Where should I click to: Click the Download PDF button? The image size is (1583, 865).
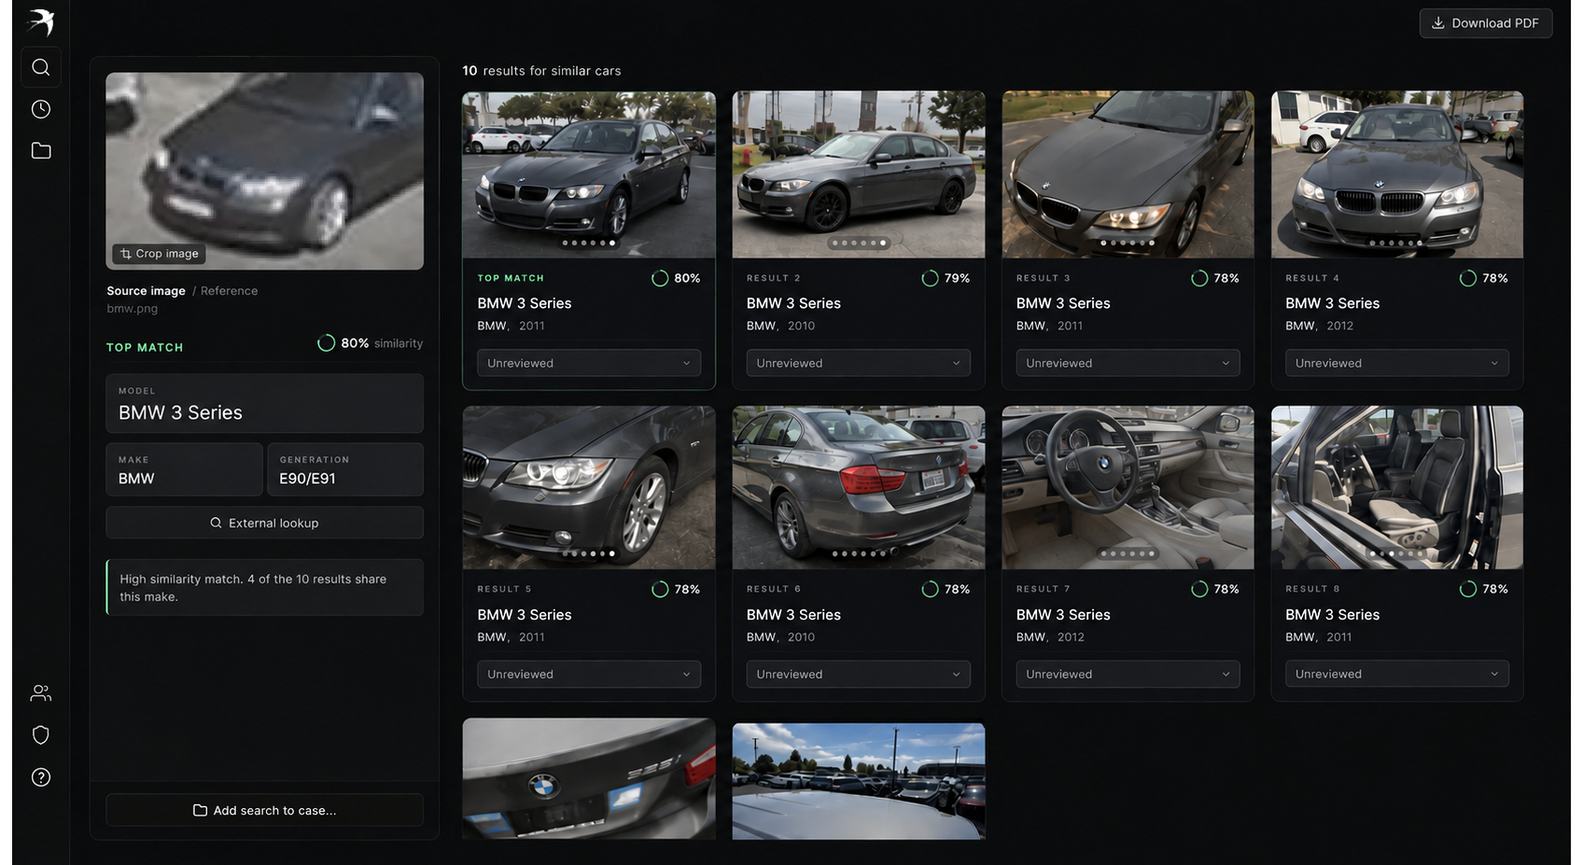tap(1486, 23)
